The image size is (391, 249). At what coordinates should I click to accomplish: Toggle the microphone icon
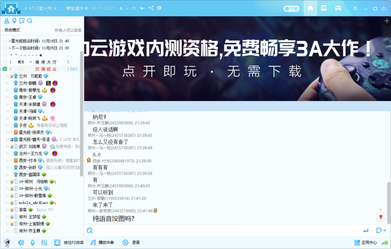[32, 242]
